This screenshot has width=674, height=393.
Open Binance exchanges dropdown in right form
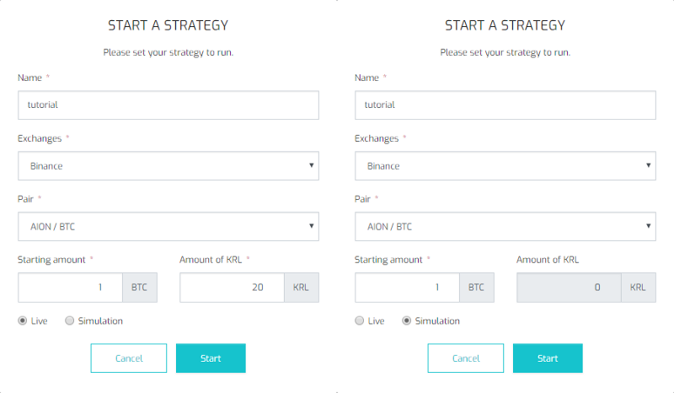(x=505, y=166)
